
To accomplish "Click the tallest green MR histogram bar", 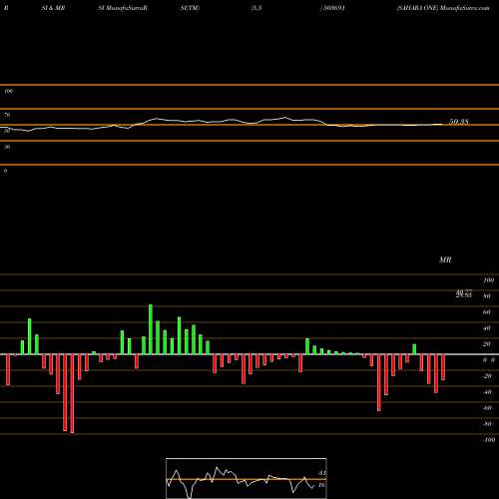I will (x=151, y=329).
